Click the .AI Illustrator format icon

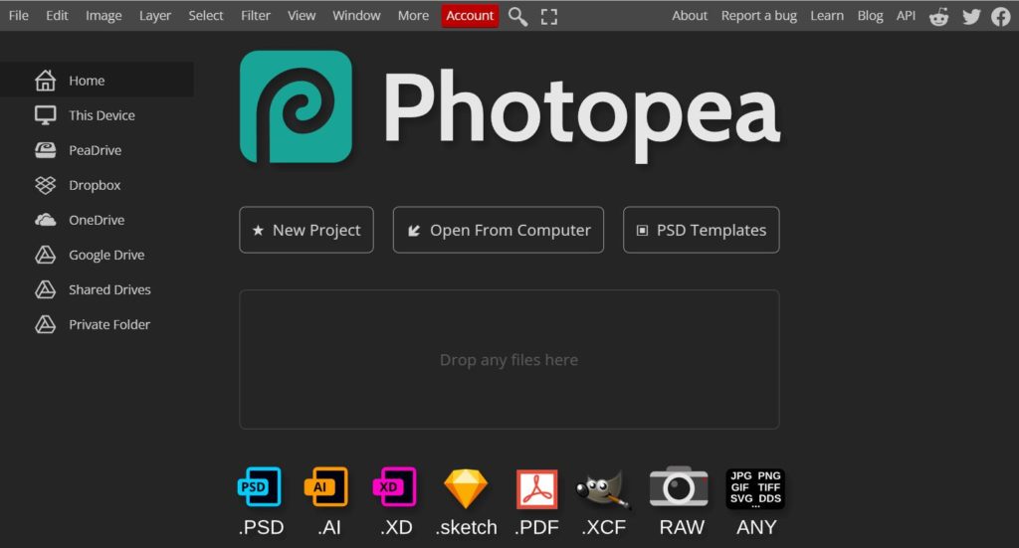[x=326, y=487]
